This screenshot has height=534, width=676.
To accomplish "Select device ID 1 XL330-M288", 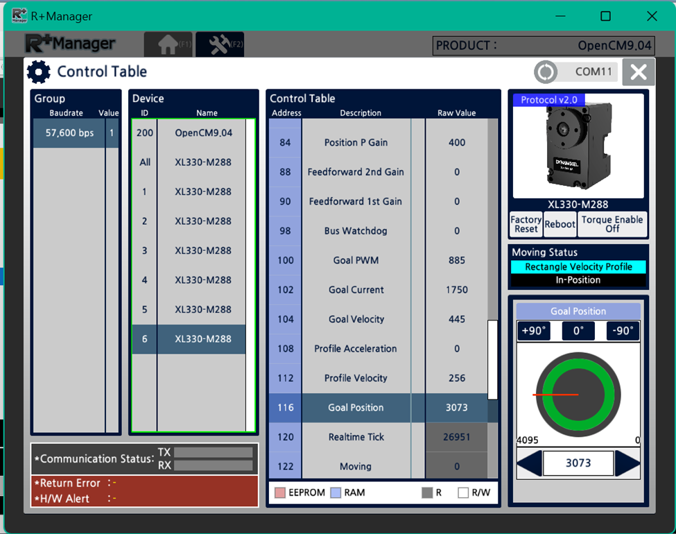I will tap(189, 191).
